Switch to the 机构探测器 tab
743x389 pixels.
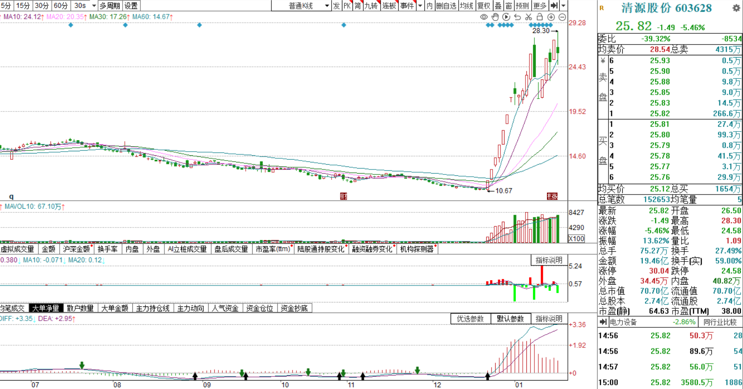[417, 249]
